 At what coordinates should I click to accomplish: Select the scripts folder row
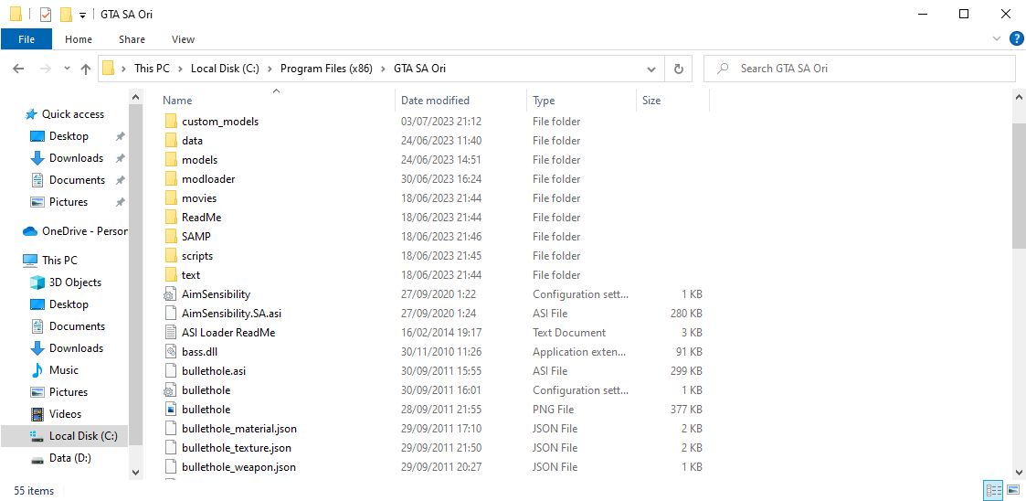click(432, 255)
